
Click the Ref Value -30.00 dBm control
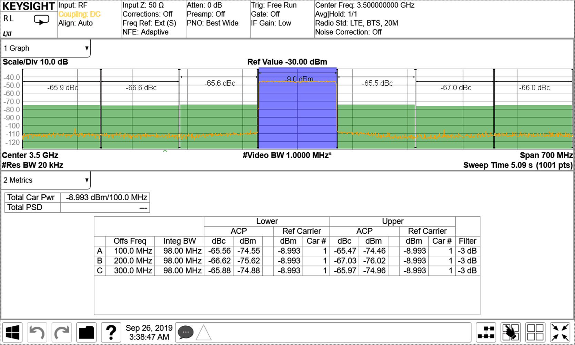coord(287,62)
